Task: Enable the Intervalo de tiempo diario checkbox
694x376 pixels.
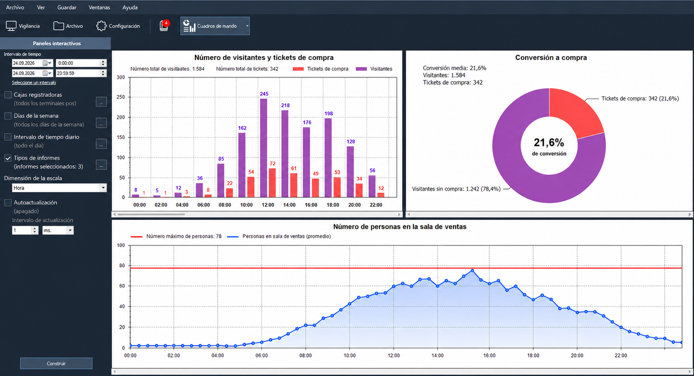Action: [8, 137]
